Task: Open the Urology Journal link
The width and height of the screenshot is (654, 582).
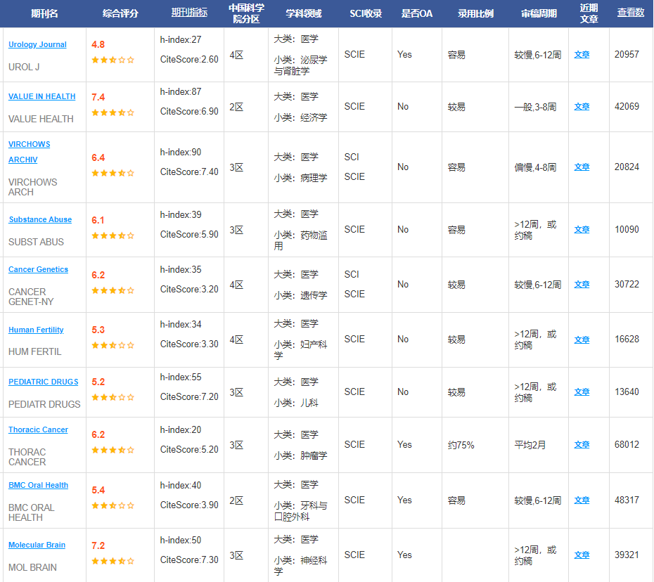Action: [x=37, y=44]
